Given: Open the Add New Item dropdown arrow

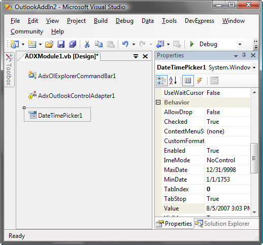Looking at the screenshot, I should click(40, 45).
